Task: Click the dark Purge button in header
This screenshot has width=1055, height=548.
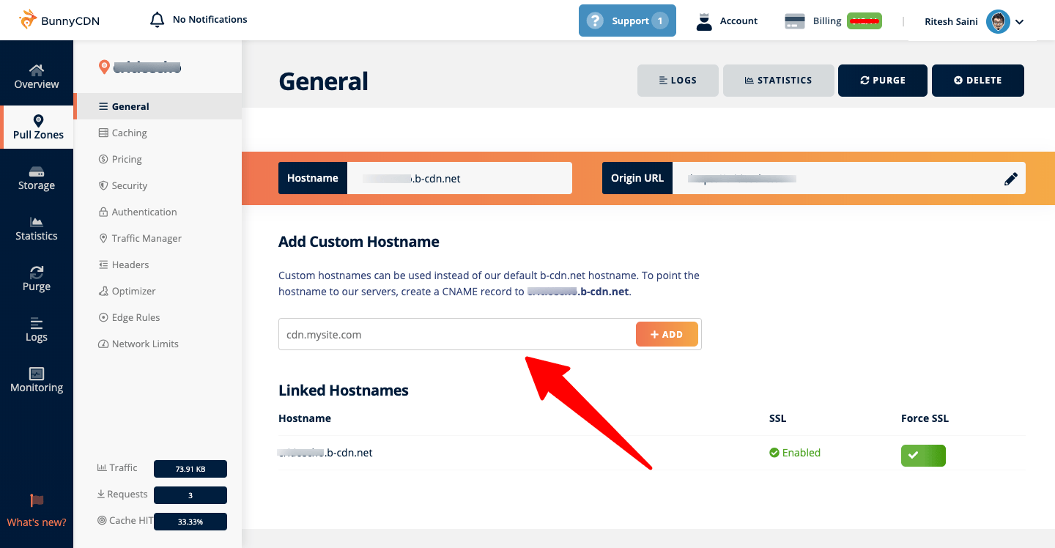Action: tap(882, 81)
